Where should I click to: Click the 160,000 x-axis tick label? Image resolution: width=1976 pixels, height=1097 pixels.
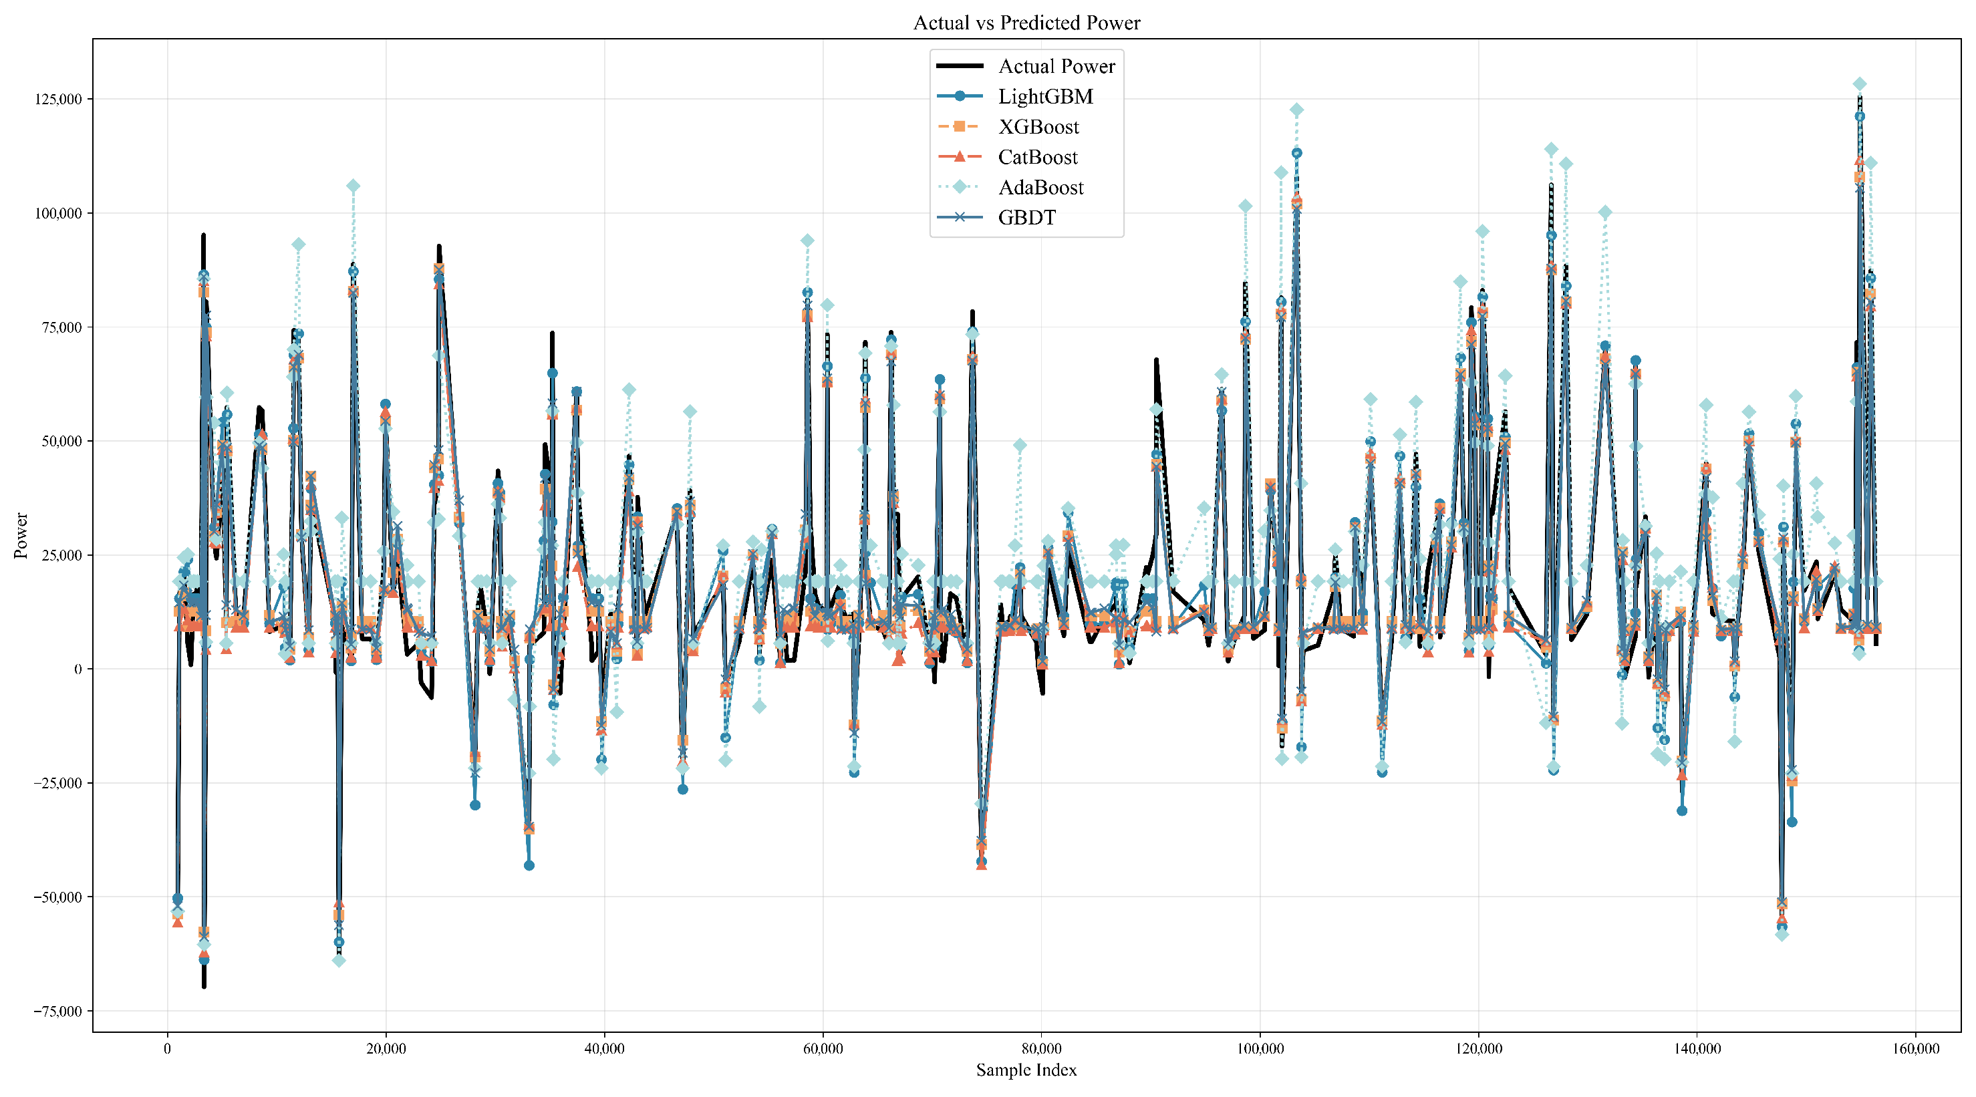pyautogui.click(x=1916, y=1049)
